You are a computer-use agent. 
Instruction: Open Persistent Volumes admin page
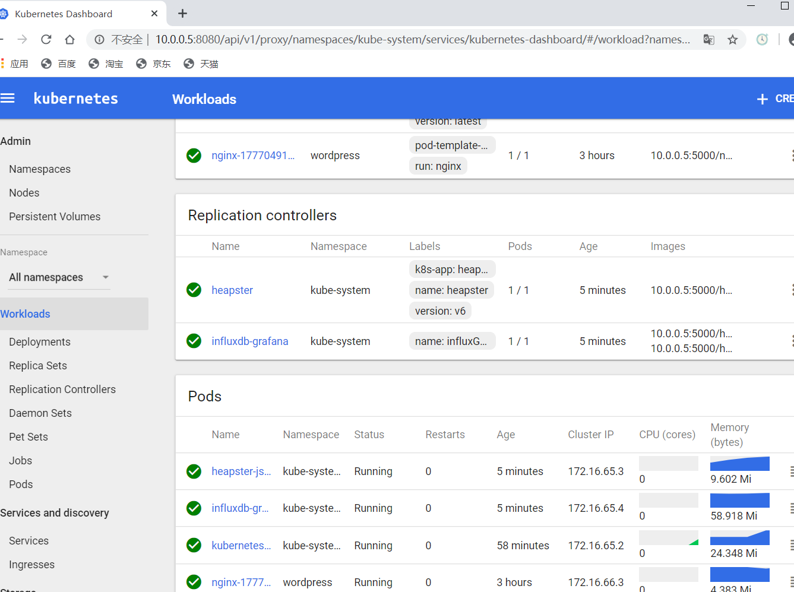coord(55,217)
